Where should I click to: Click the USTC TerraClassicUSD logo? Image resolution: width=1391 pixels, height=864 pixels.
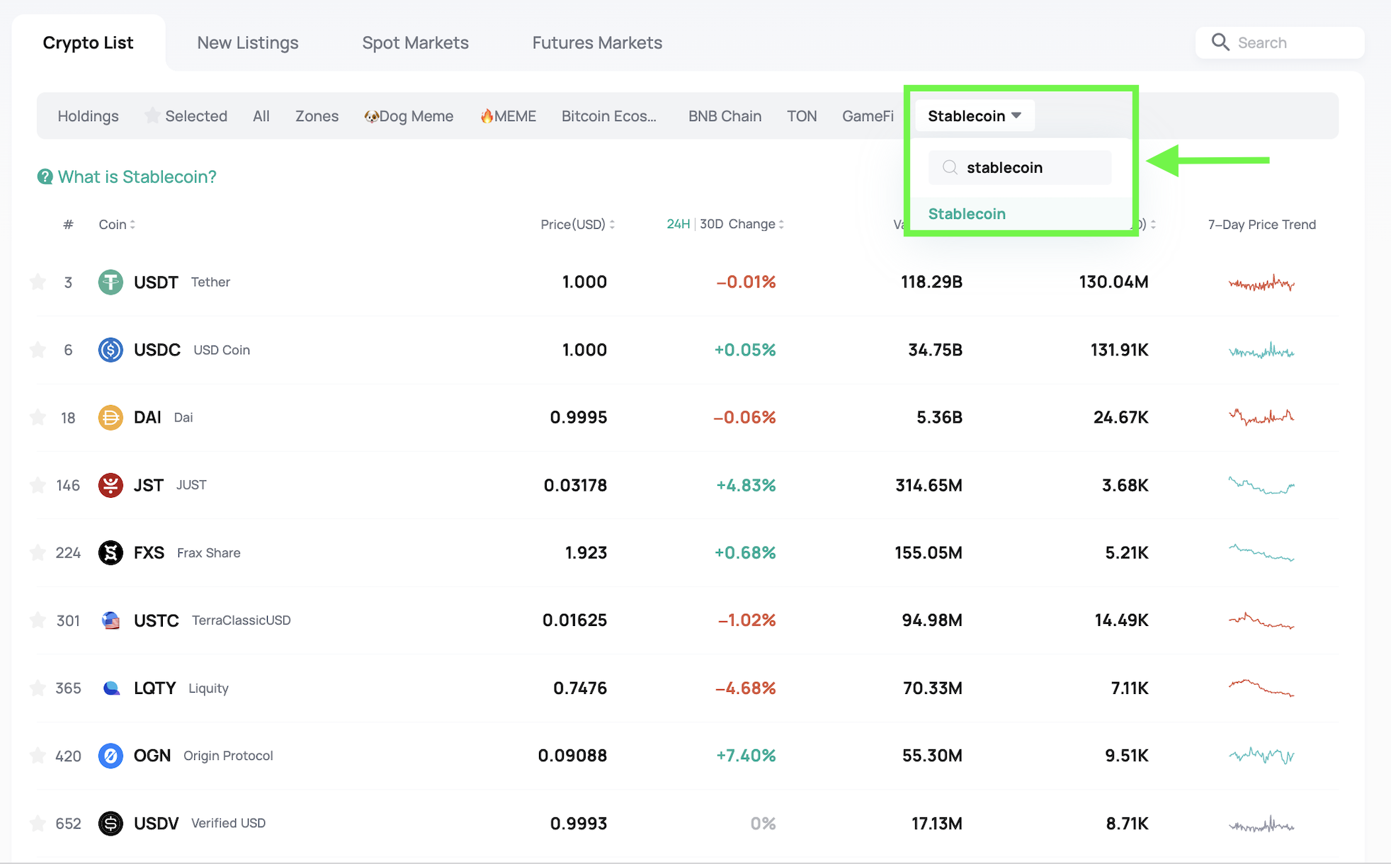[110, 620]
